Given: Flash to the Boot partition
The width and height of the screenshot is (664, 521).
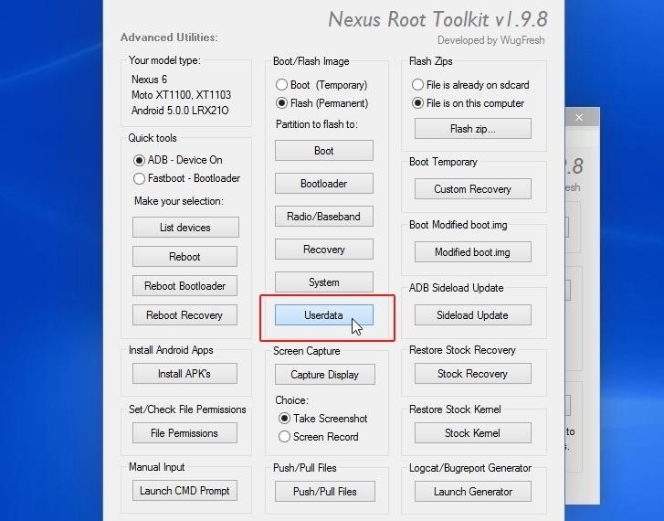Looking at the screenshot, I should click(x=324, y=151).
